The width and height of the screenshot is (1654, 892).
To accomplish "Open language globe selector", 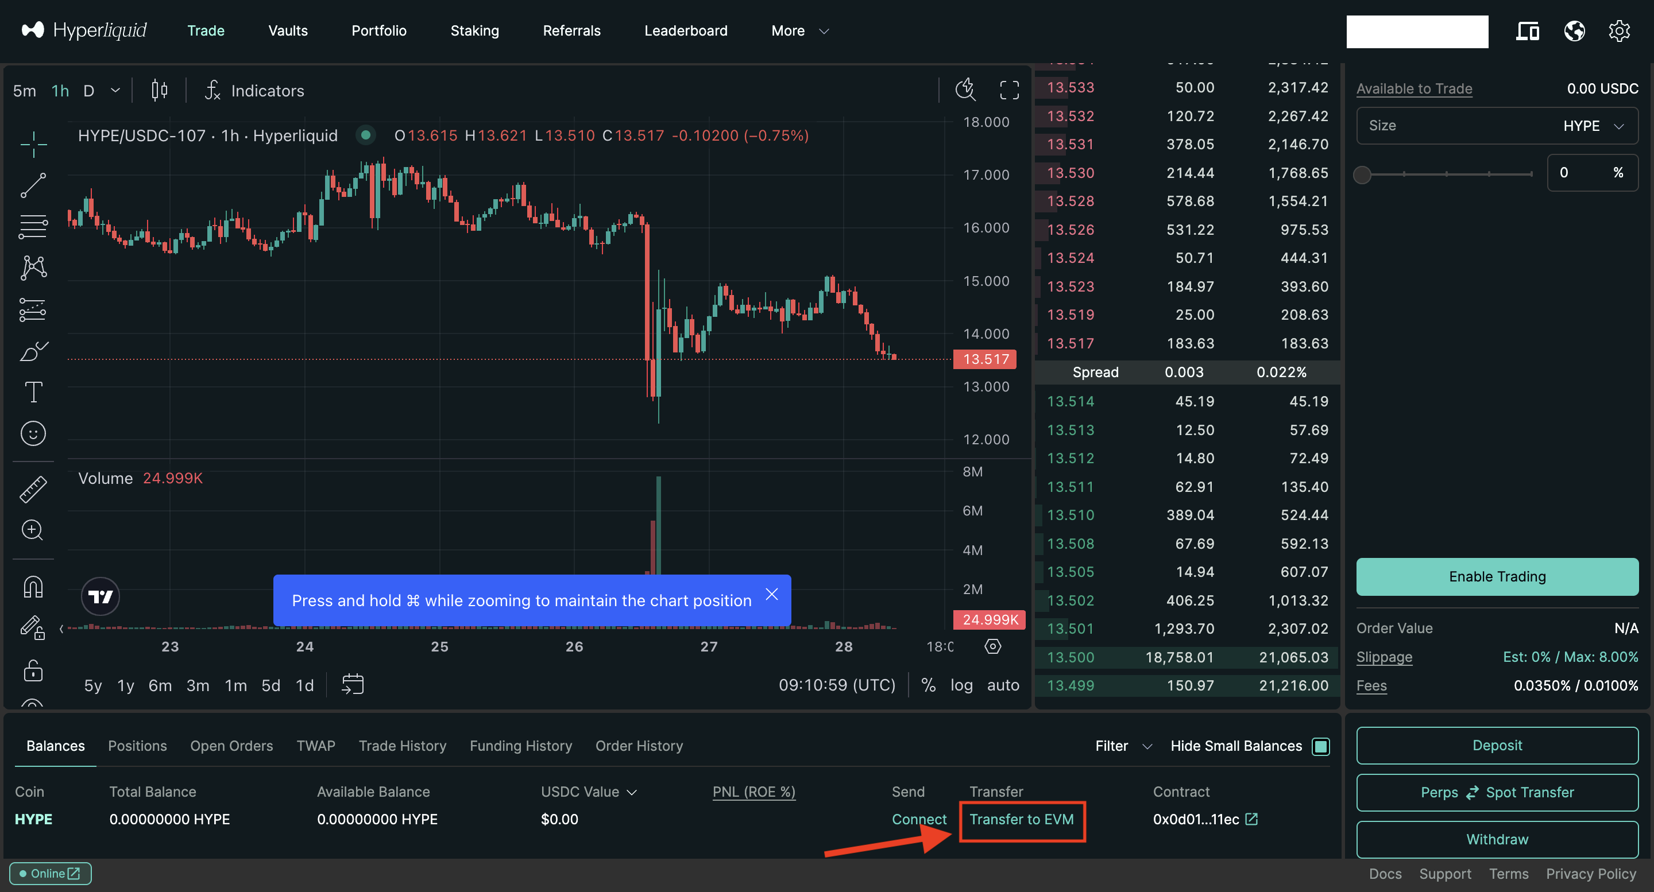I will point(1574,31).
